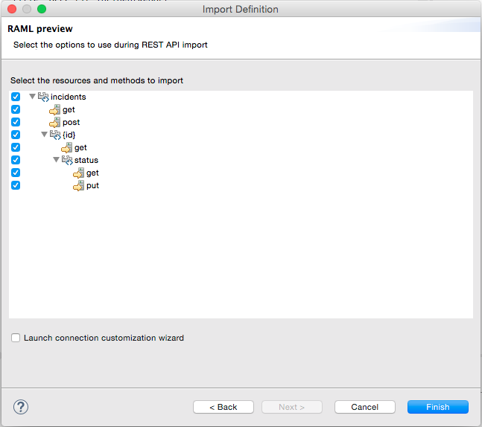Uncheck the incidents get method checkbox
Viewport: 482px width, 427px height.
(x=16, y=109)
